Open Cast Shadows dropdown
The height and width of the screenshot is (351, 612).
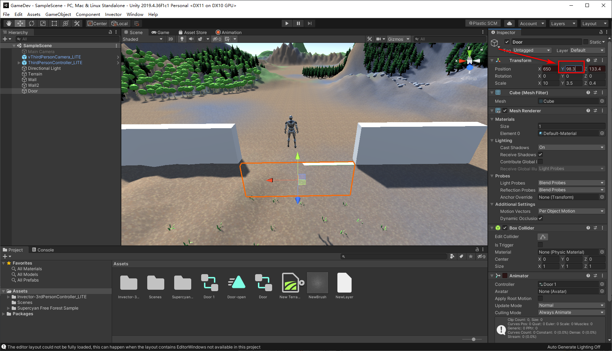[x=571, y=148]
